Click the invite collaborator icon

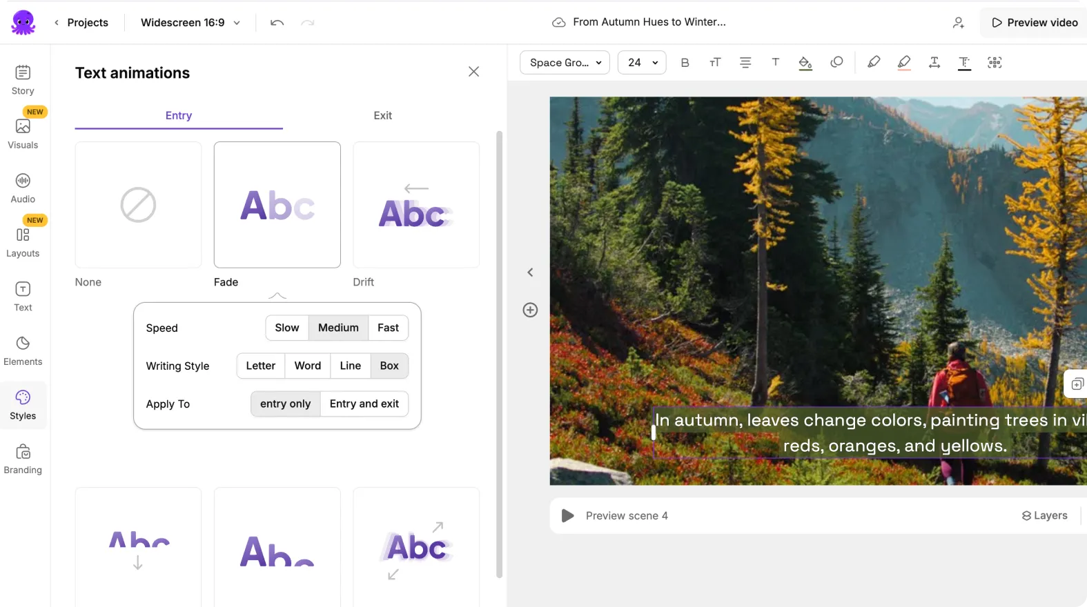pyautogui.click(x=959, y=23)
